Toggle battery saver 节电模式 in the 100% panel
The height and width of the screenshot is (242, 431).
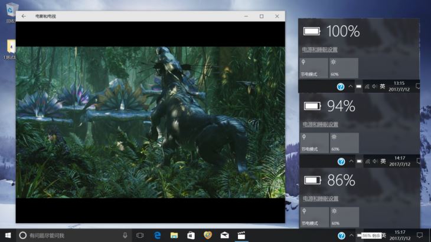coord(314,68)
